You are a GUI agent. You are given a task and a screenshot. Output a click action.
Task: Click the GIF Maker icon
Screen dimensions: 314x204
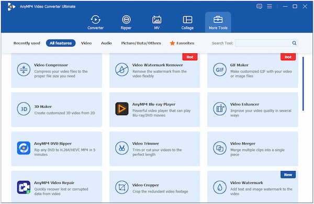tap(220, 70)
